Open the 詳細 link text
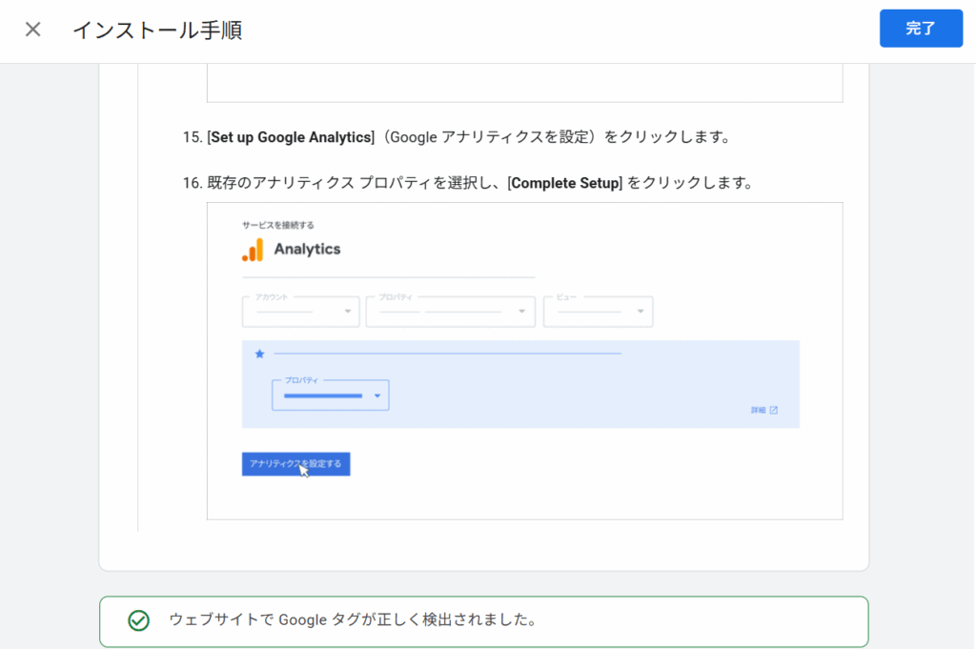 point(758,410)
